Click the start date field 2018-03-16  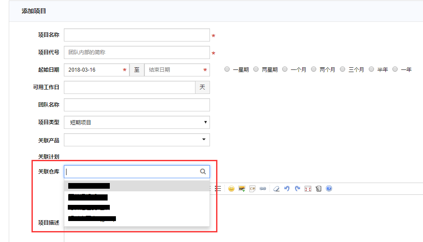click(97, 70)
